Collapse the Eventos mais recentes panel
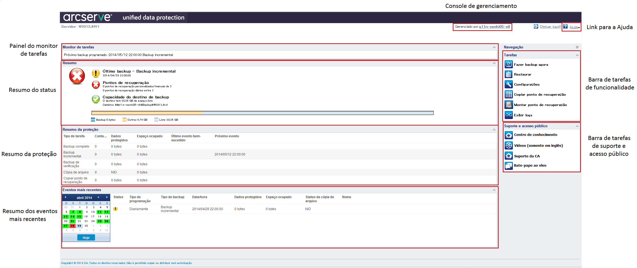Viewport: 637px width, 268px height. tap(494, 190)
